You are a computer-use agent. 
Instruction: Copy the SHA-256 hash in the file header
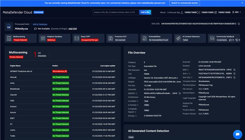239,23
